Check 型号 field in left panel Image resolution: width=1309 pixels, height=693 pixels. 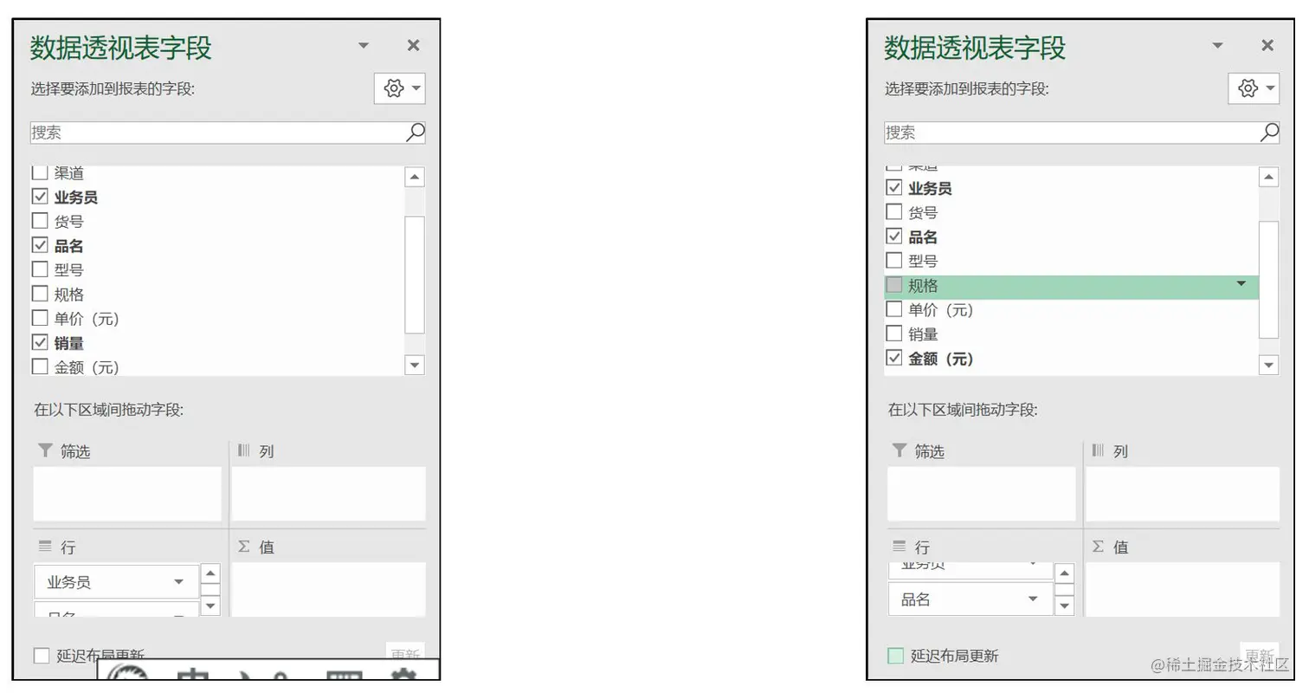(40, 269)
